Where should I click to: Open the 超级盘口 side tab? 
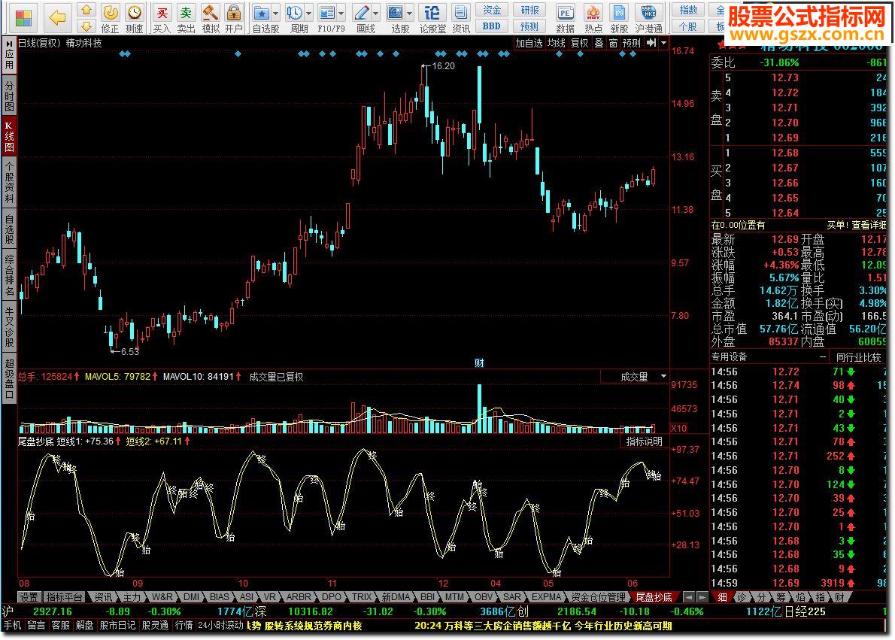[x=9, y=378]
